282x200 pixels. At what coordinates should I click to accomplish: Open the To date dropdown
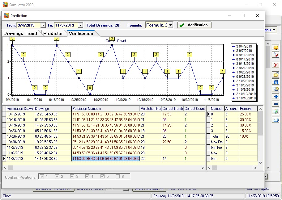pos(81,25)
